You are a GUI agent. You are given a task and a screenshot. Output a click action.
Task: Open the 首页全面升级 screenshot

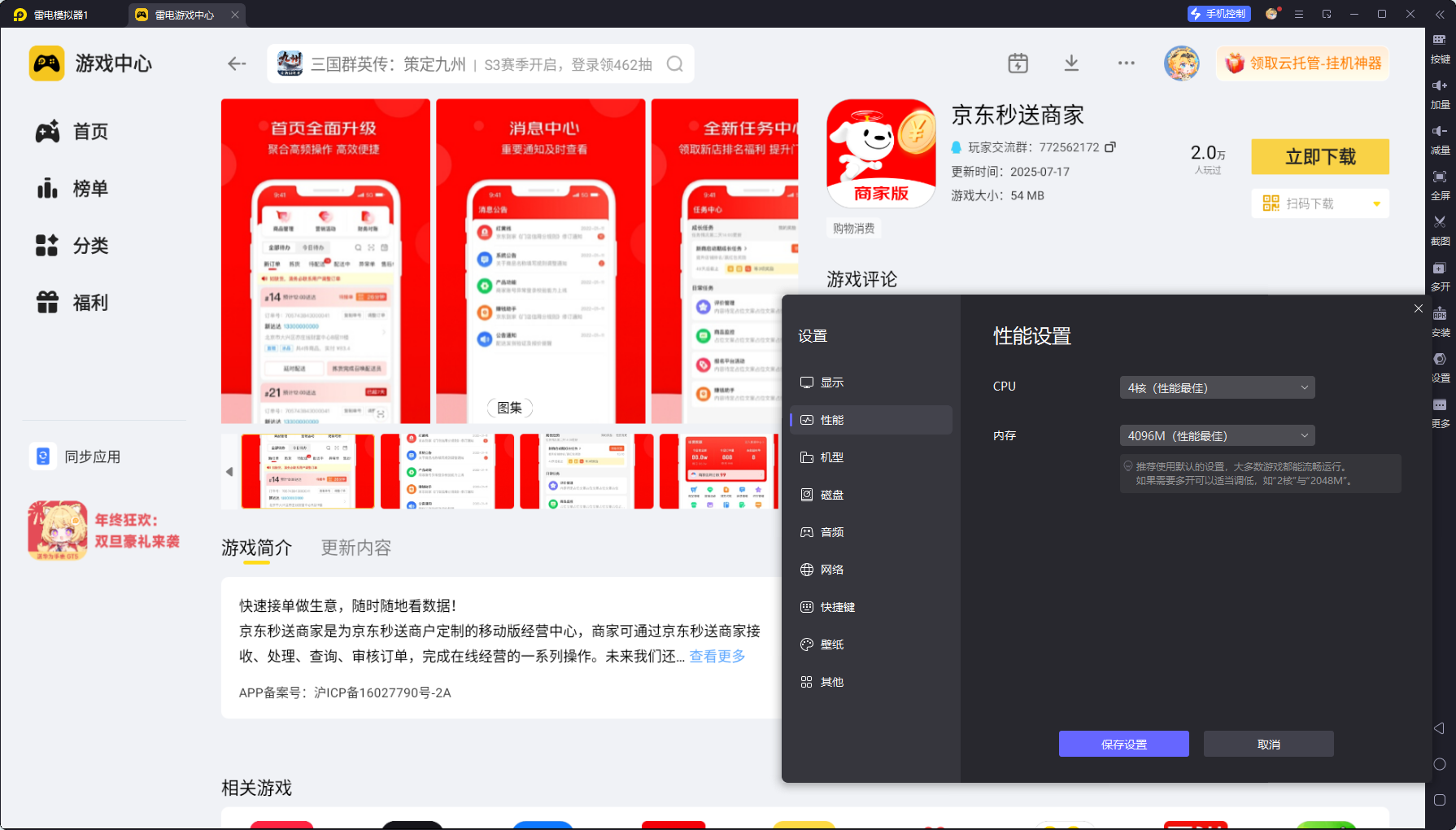325,261
